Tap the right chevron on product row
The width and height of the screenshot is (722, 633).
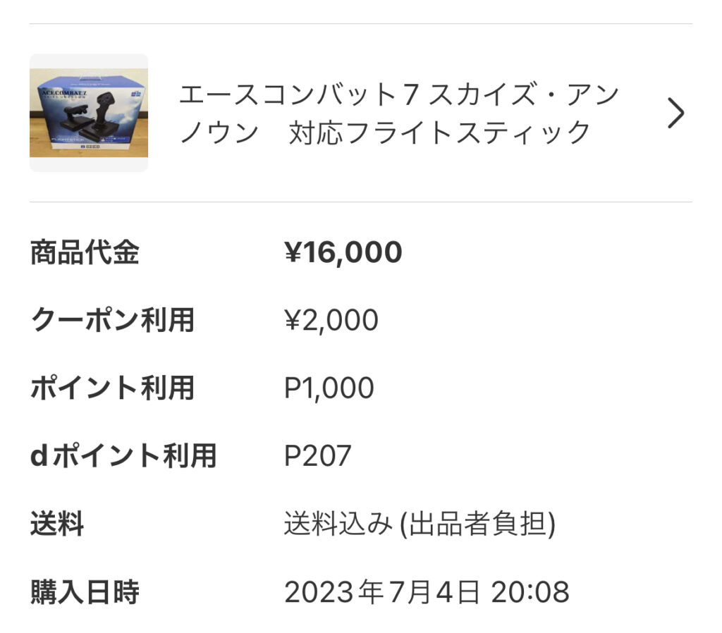click(675, 113)
